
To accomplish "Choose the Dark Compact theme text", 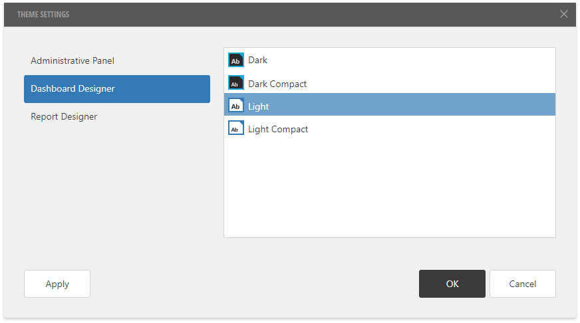I will 277,84.
